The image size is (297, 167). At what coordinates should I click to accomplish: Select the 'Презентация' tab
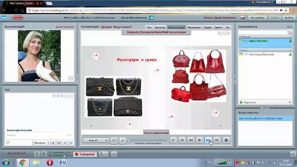(x=176, y=27)
